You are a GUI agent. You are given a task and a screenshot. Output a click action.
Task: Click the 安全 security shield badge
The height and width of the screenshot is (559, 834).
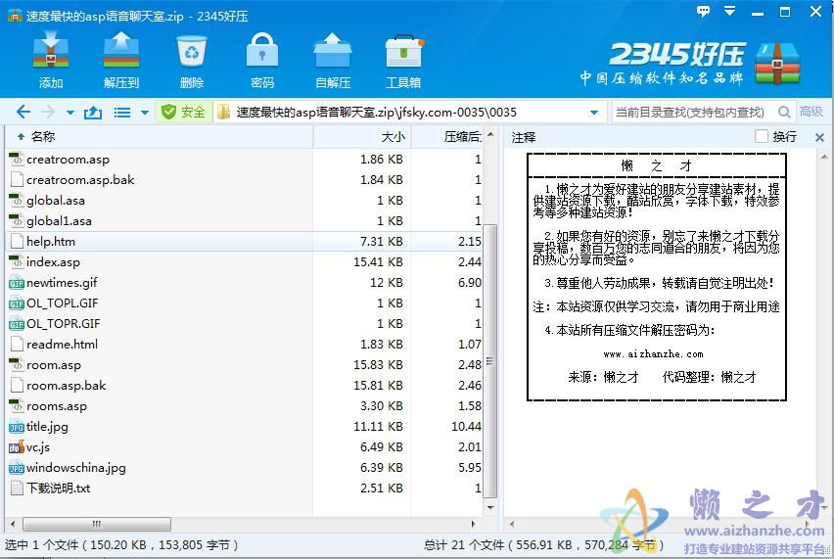(183, 112)
